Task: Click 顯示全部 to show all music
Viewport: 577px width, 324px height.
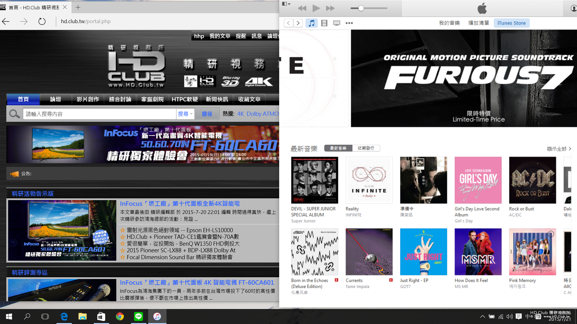Action: point(559,149)
